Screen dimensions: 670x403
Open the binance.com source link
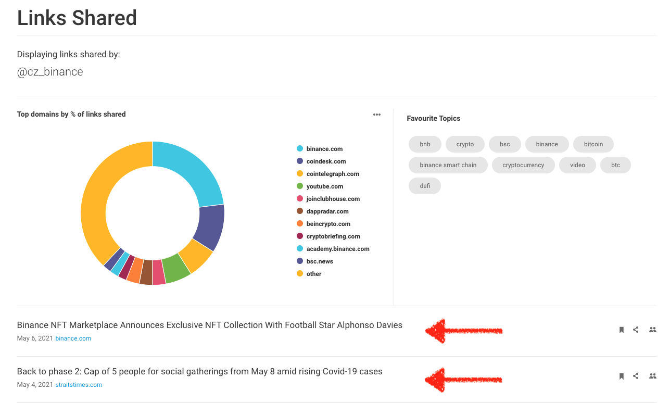(x=73, y=338)
